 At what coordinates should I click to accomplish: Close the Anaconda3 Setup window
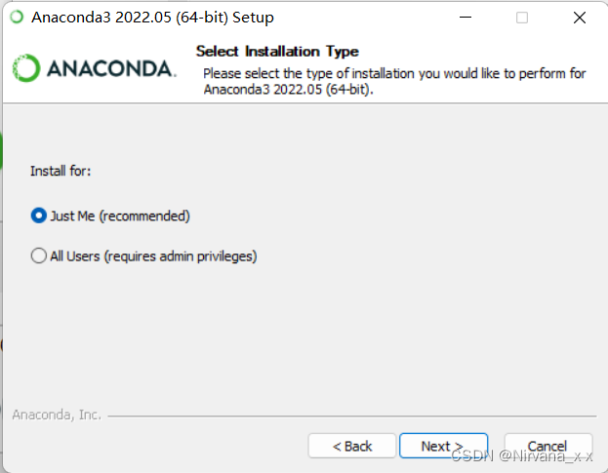(x=579, y=18)
